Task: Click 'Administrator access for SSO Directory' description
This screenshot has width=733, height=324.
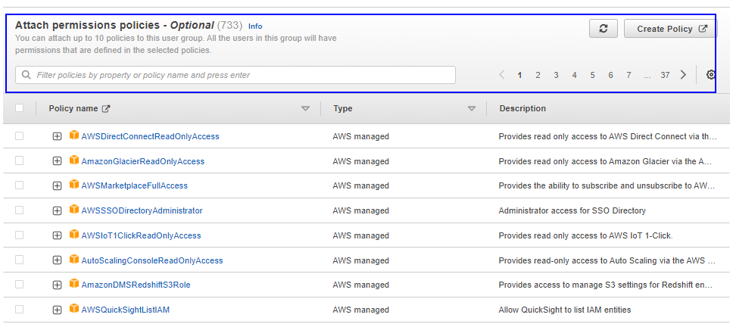Action: pos(572,210)
